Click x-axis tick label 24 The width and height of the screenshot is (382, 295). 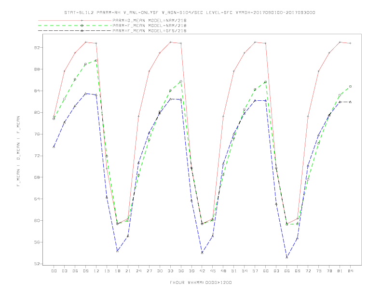click(138, 271)
